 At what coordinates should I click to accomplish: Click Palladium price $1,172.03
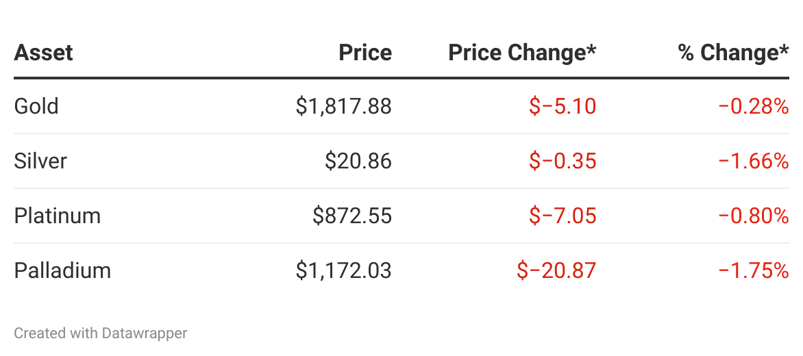click(343, 270)
